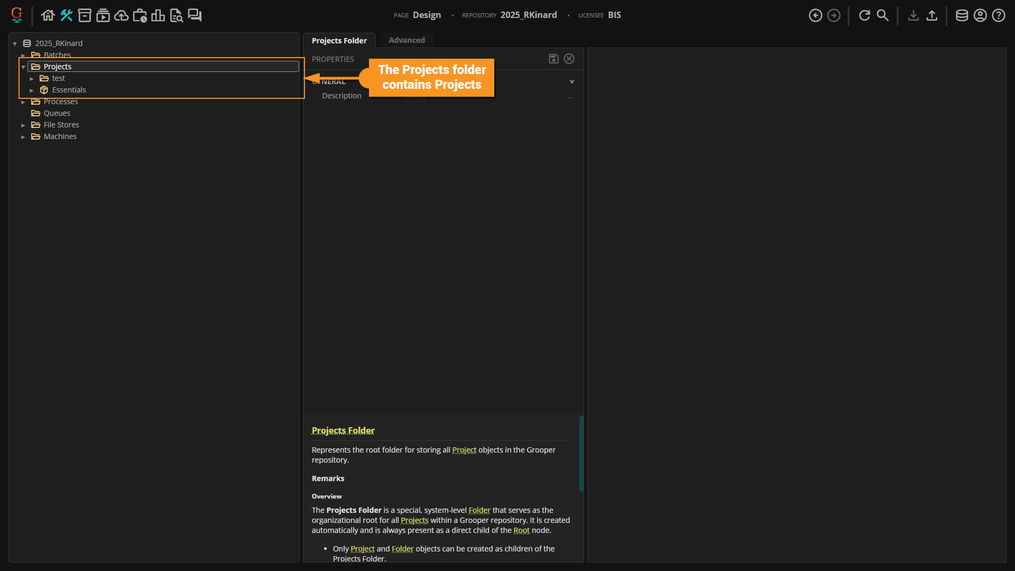The height and width of the screenshot is (571, 1015).
Task: Expand the File Stores folder
Action: point(23,125)
